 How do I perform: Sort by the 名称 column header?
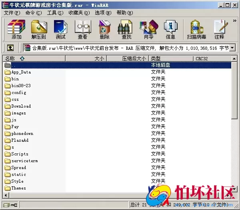[x=34, y=59]
